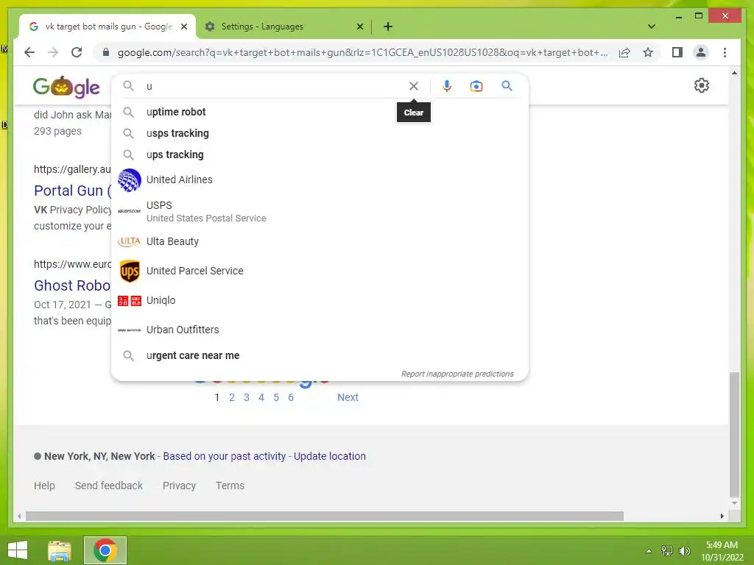Open Portal Gun search result
The width and height of the screenshot is (754, 565).
pos(72,191)
